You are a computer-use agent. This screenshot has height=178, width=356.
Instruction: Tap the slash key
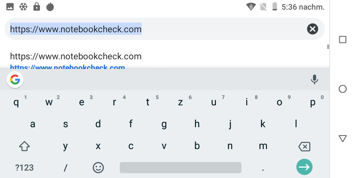(x=65, y=168)
